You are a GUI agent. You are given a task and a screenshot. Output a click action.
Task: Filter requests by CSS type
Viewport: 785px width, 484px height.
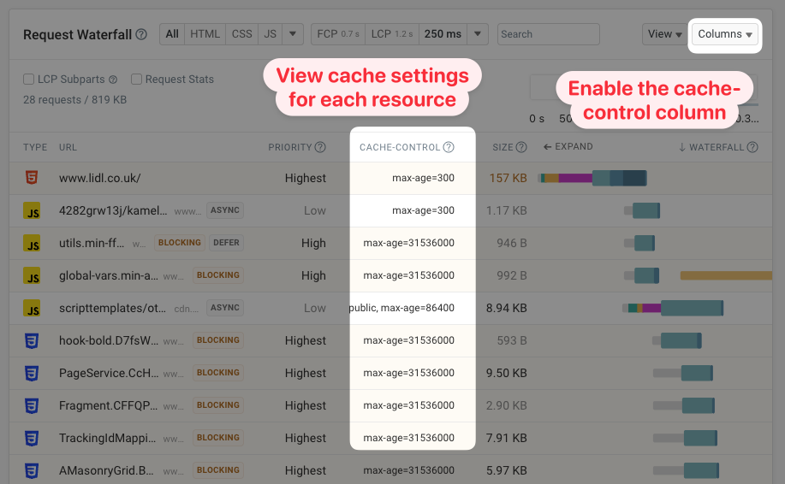point(242,34)
